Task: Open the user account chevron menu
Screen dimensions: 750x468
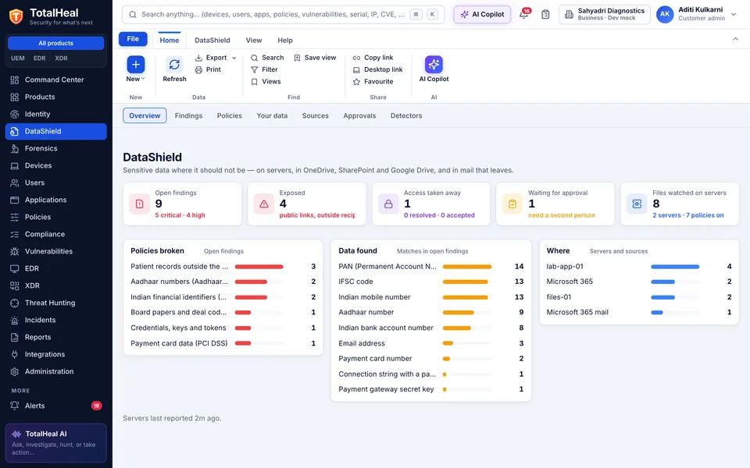Action: click(x=734, y=14)
